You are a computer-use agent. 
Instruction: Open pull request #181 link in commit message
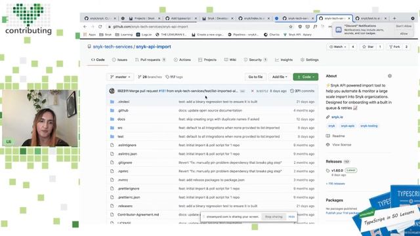coord(162,91)
